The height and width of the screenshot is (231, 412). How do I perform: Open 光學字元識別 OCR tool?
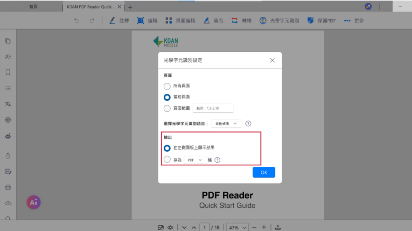[x=279, y=20]
